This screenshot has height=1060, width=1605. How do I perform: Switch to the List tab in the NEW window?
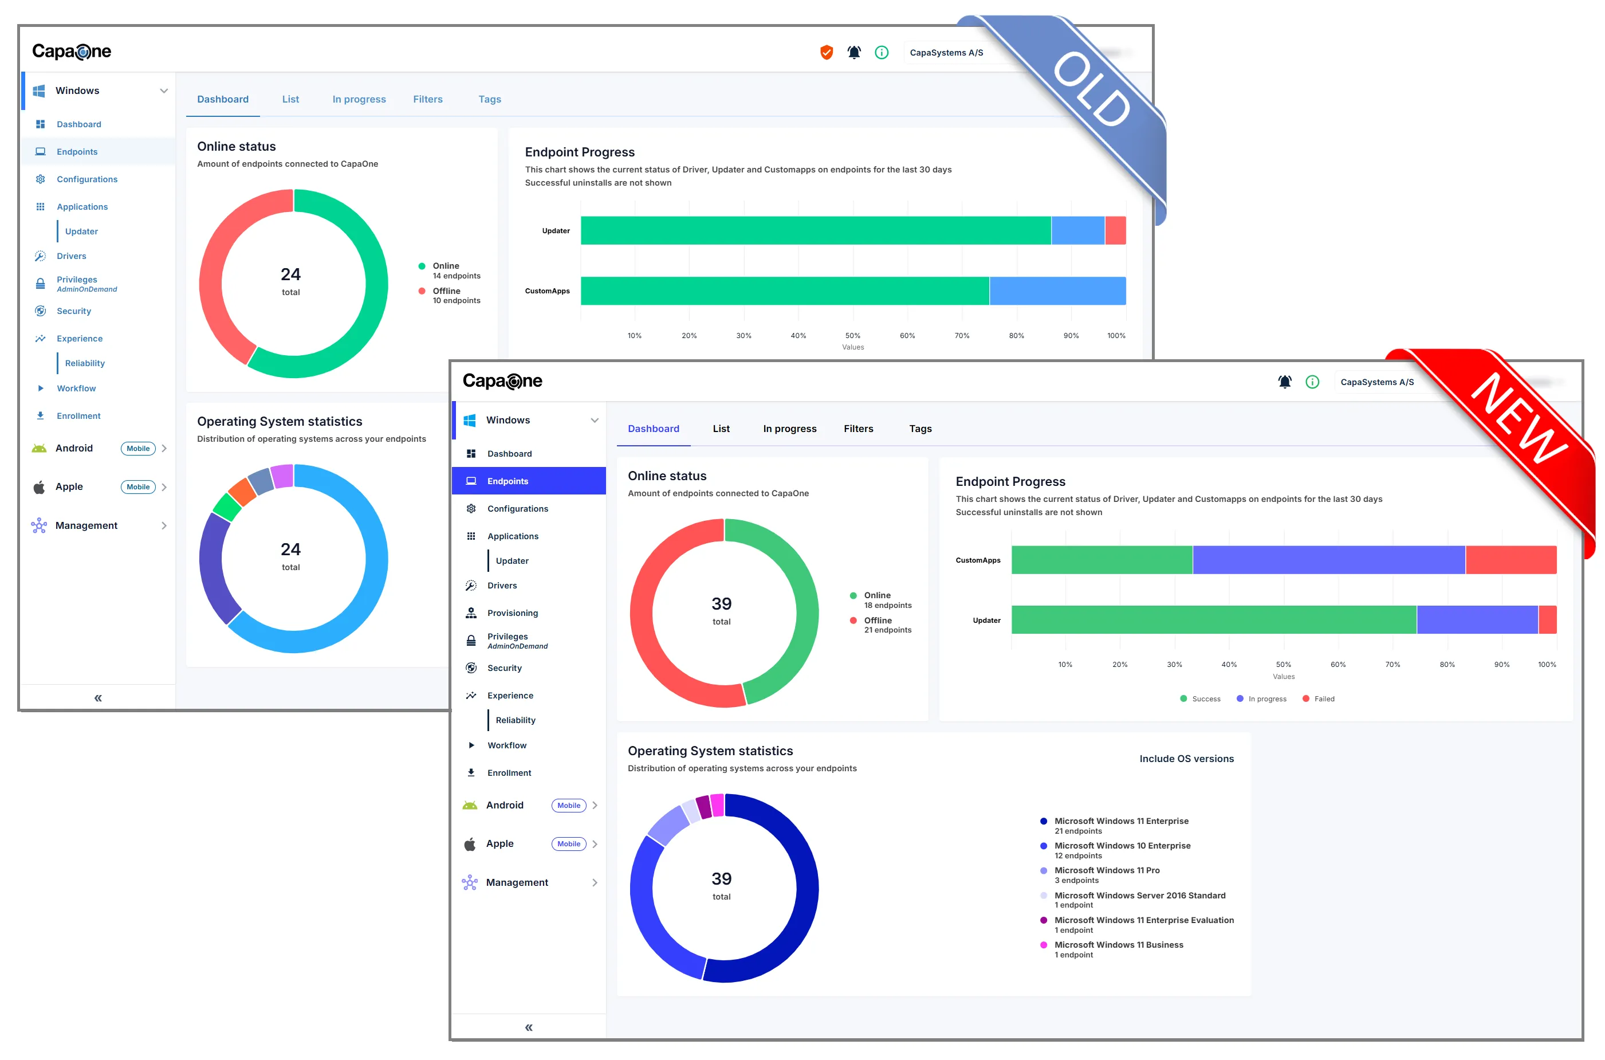(721, 429)
